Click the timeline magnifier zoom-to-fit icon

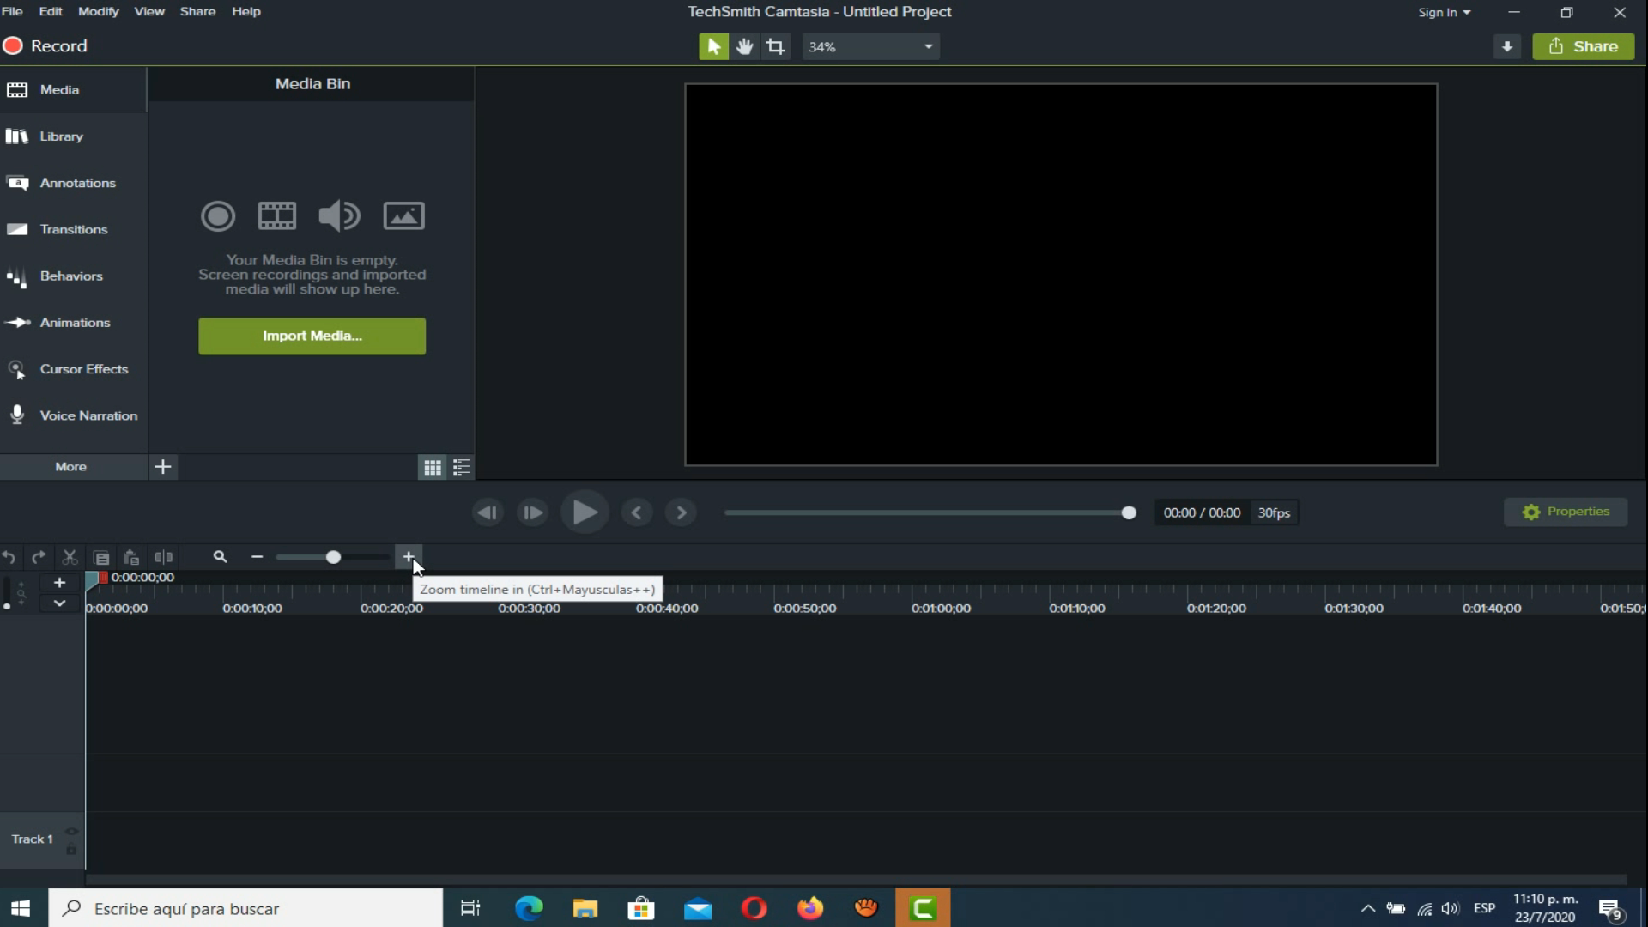click(221, 557)
